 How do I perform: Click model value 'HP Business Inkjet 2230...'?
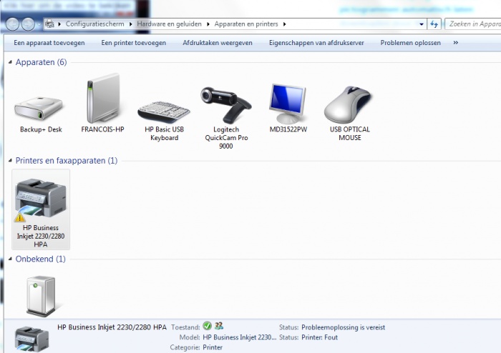[x=239, y=337]
